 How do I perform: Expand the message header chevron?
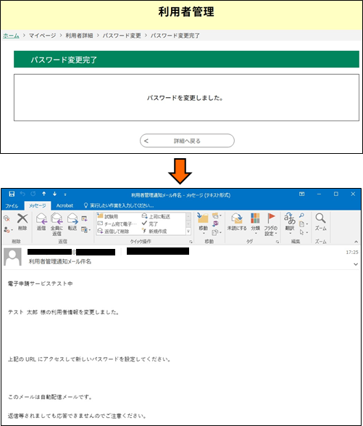click(356, 264)
